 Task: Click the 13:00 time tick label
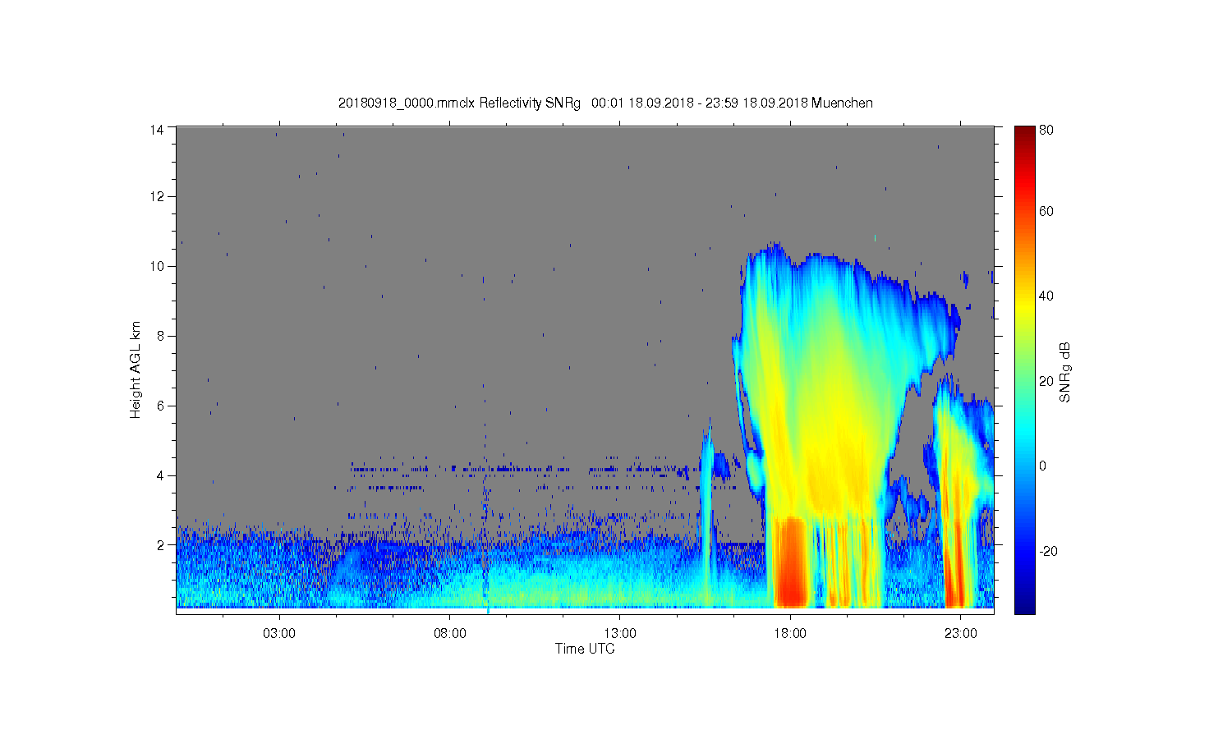[x=620, y=634]
